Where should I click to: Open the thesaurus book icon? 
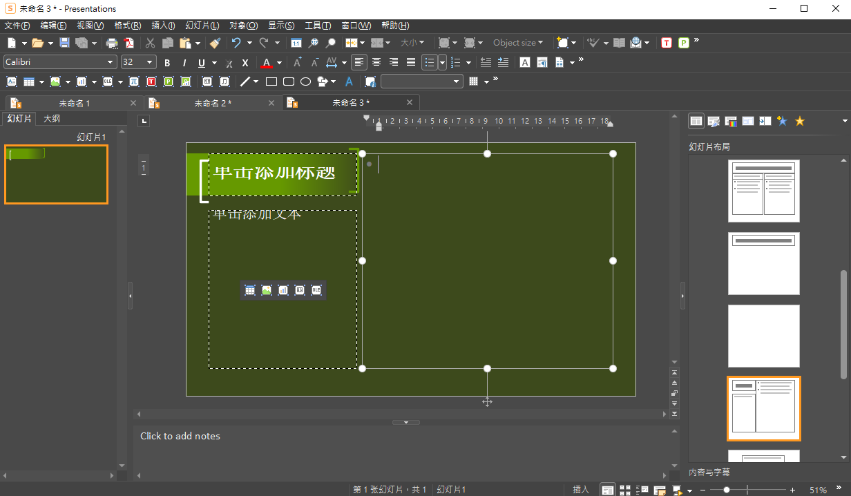pos(619,43)
